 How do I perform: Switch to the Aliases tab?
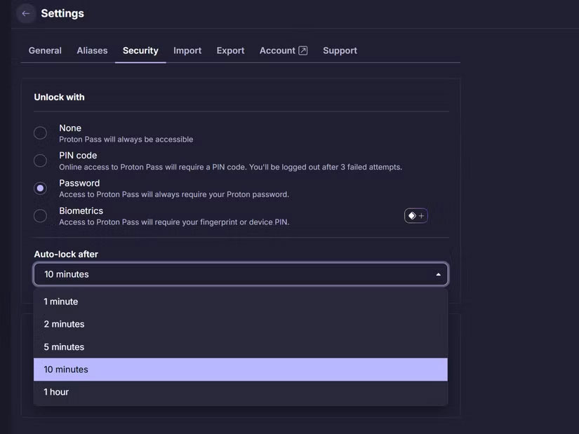(92, 50)
